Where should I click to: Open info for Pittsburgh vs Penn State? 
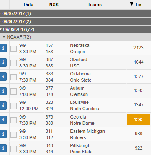(3, 148)
